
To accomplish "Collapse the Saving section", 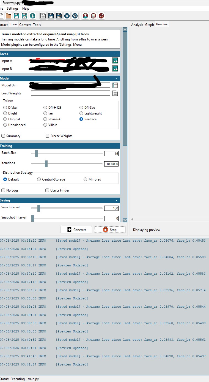I will (117, 200).
